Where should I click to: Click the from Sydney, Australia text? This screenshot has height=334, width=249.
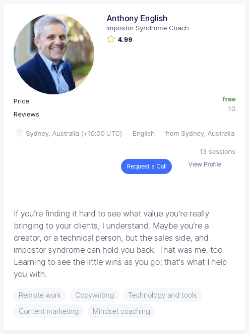(x=200, y=134)
